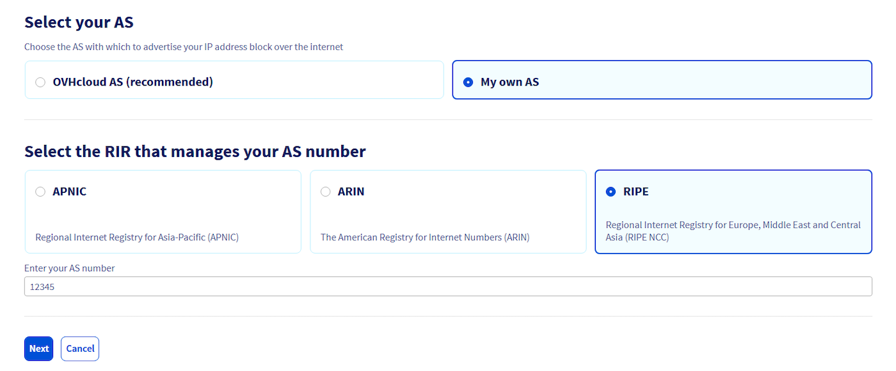
Task: Click the 'Select the RIR' section heading
Action: coord(195,151)
